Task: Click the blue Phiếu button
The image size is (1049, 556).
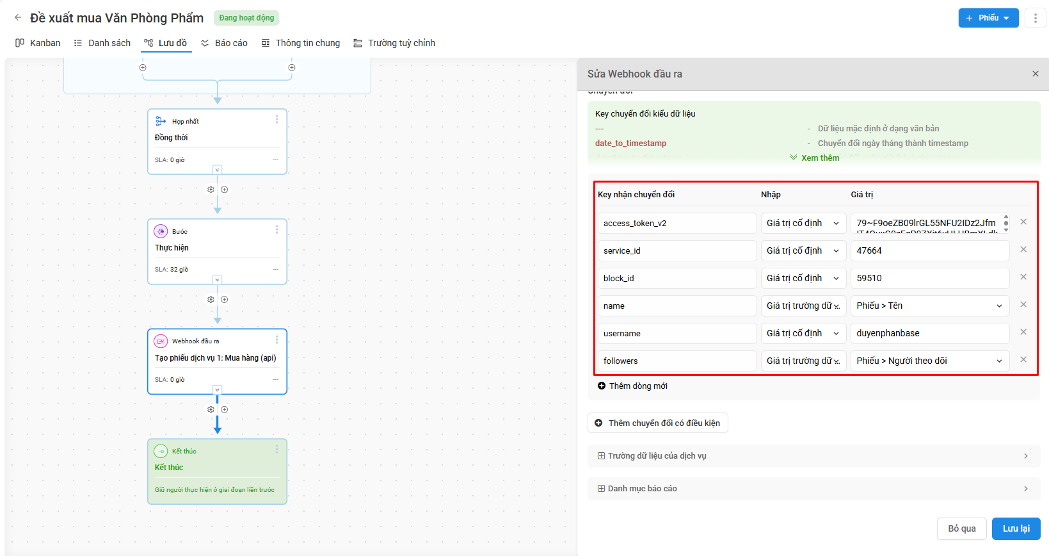Action: pos(988,18)
